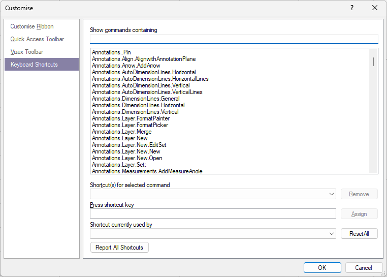This screenshot has width=387, height=277.
Task: Focus the Show commands containing field
Action: 234,39
